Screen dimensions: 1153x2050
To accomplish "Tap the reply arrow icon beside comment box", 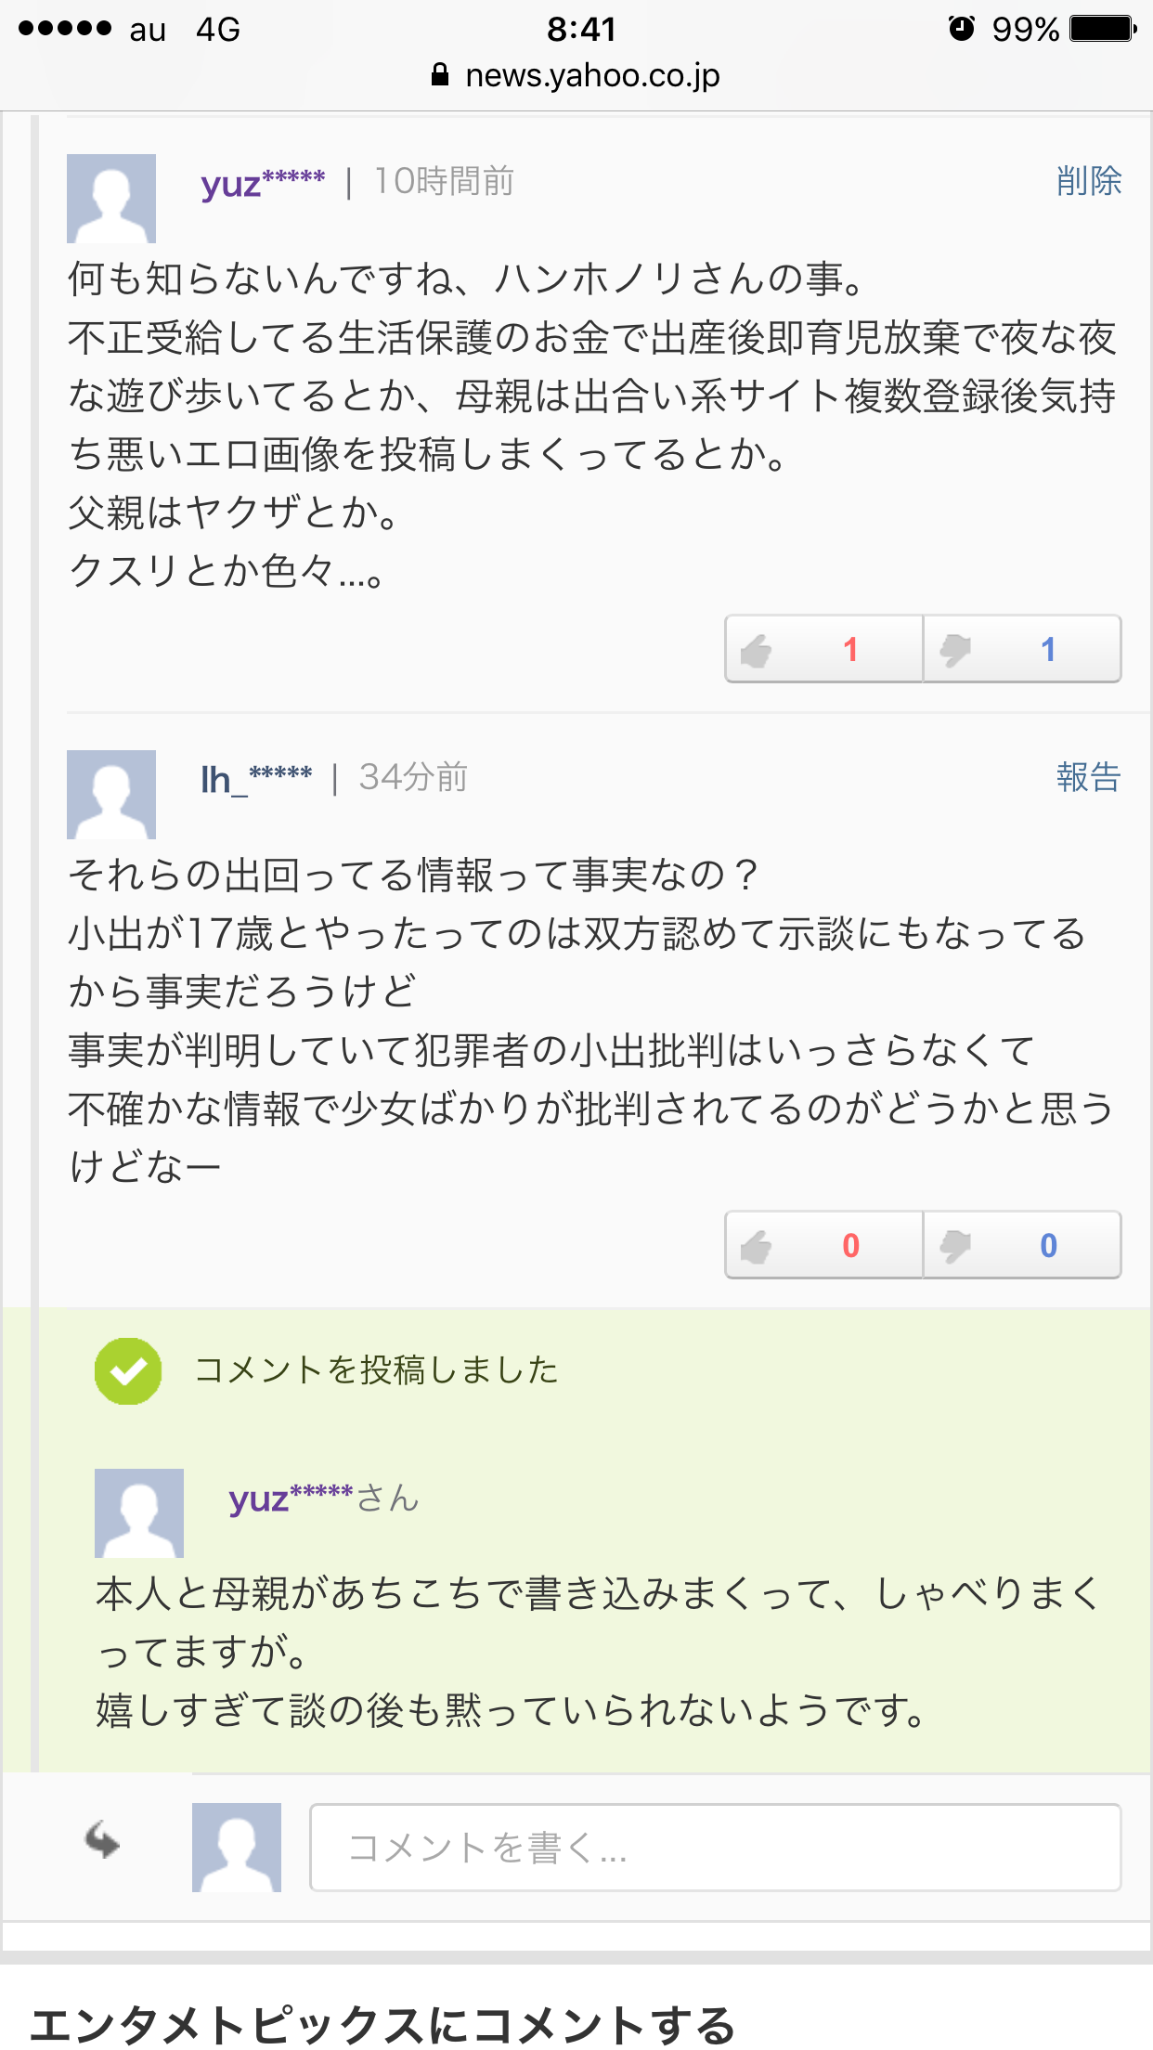I will (x=102, y=1840).
